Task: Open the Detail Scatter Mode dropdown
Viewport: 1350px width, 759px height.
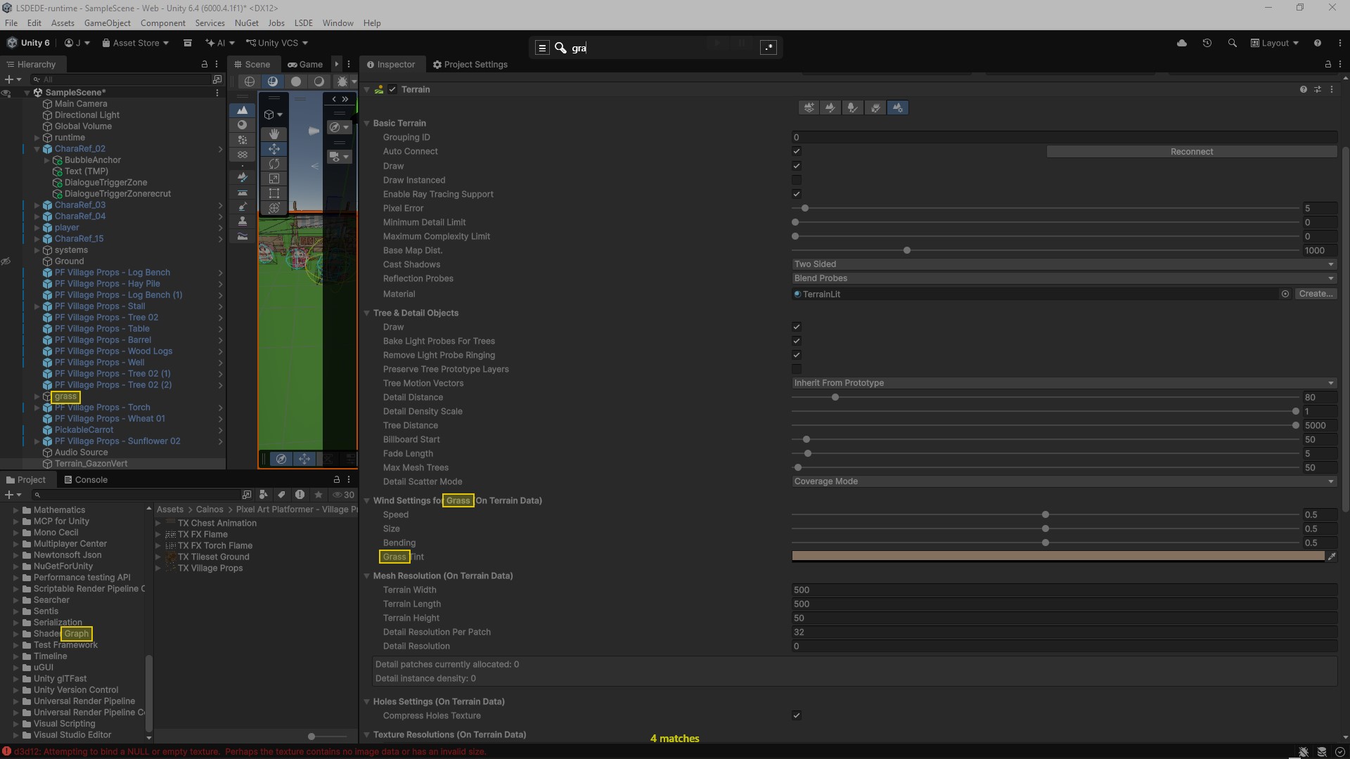Action: coord(1064,481)
